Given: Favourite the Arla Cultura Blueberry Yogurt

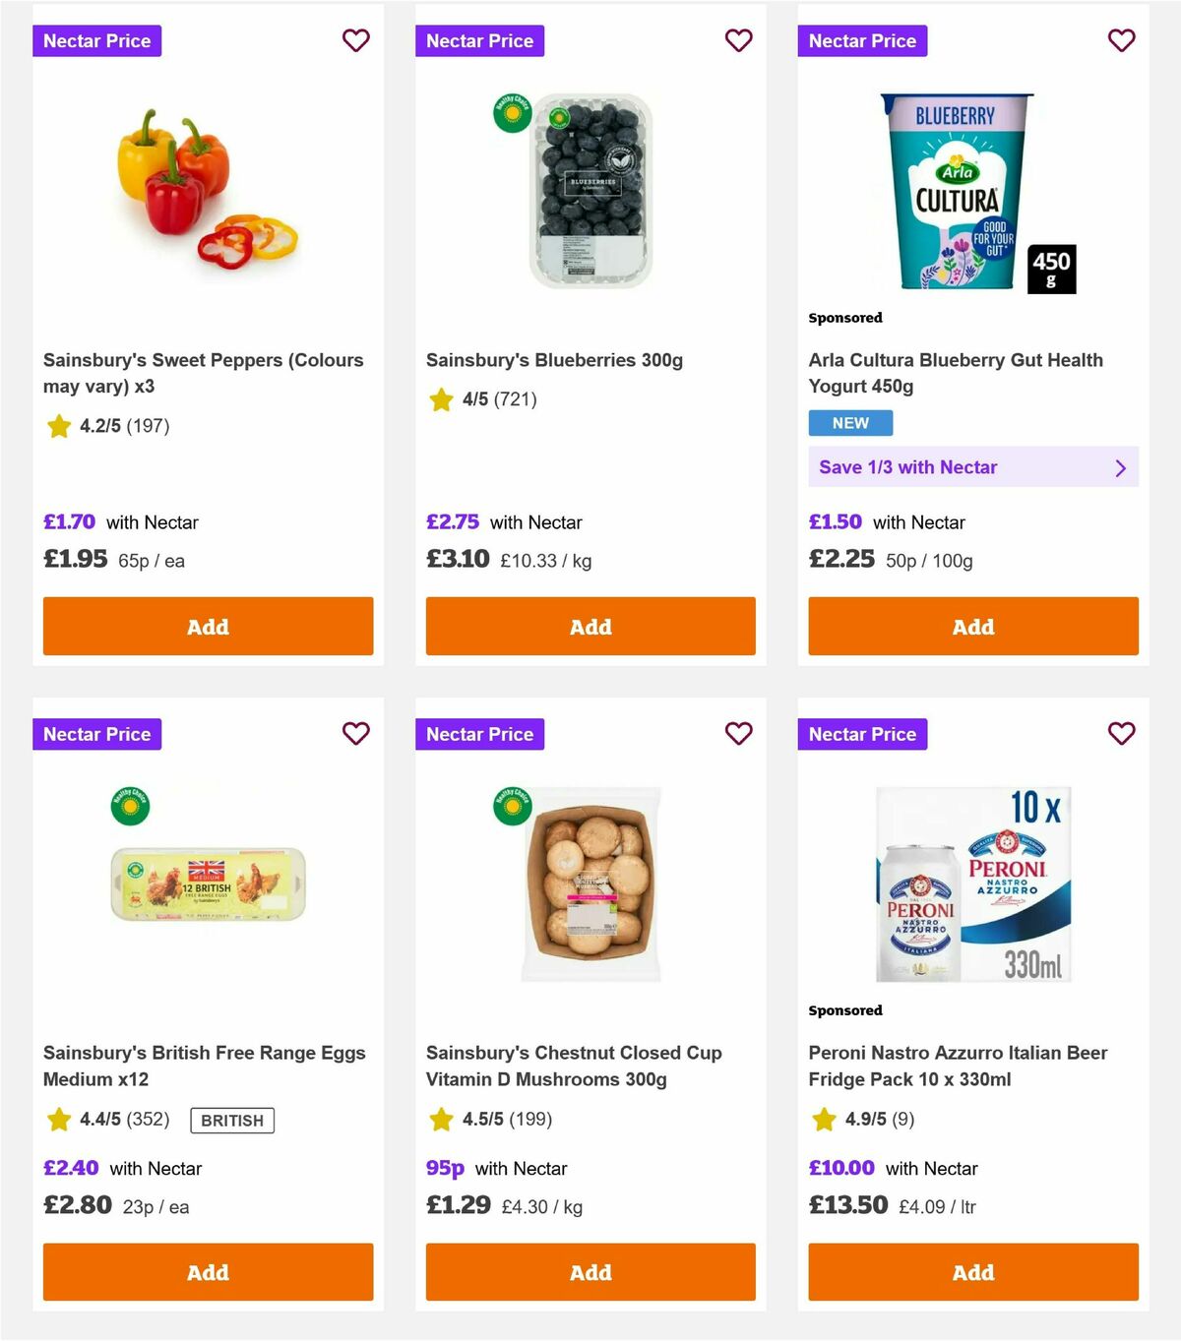Looking at the screenshot, I should 1121,41.
